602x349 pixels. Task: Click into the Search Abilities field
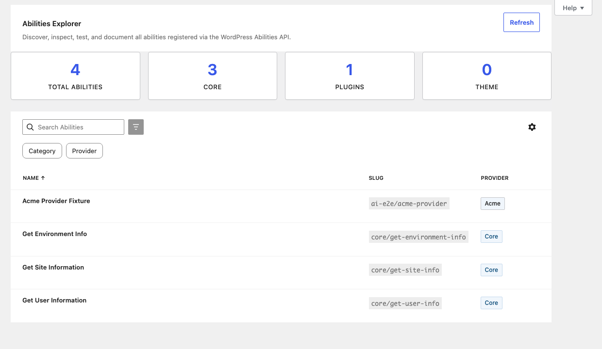73,127
